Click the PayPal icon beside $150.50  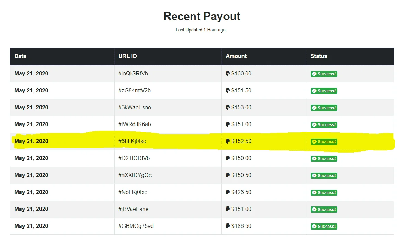228,175
